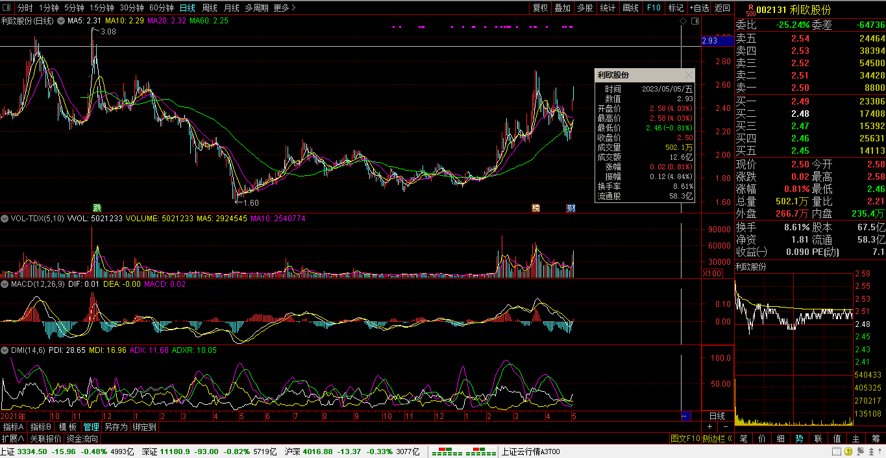Click 另存为 save-as button
The height and width of the screenshot is (458, 886).
pyautogui.click(x=116, y=427)
